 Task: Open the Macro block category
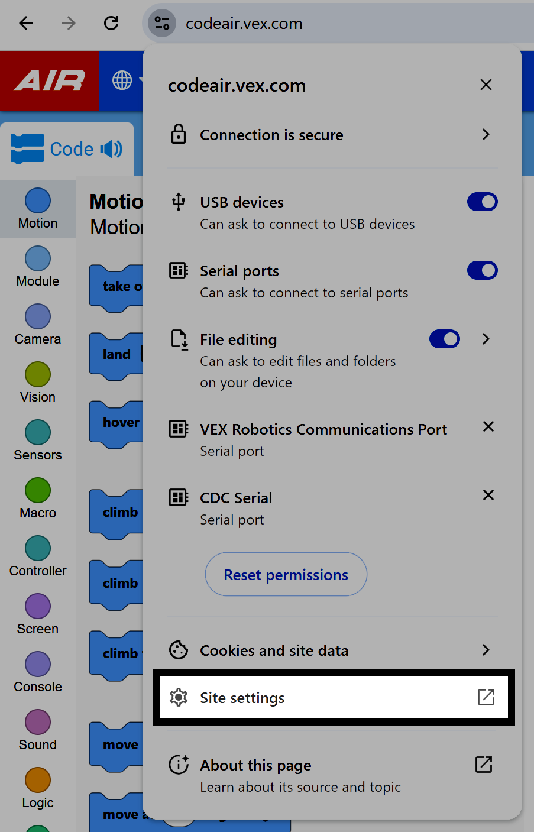[37, 498]
